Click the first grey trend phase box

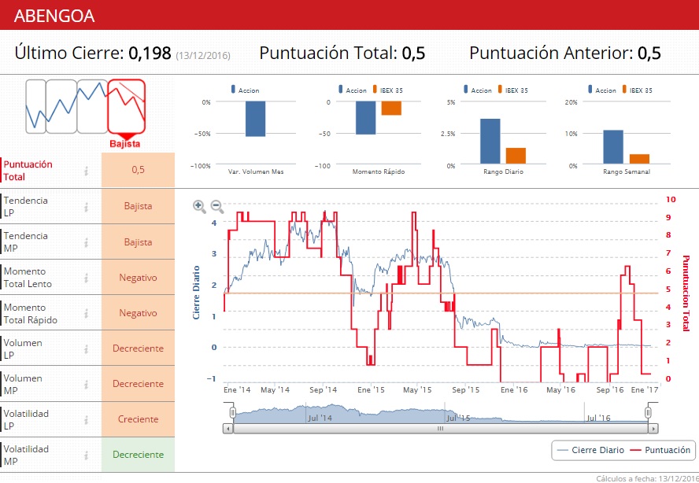pyautogui.click(x=35, y=106)
